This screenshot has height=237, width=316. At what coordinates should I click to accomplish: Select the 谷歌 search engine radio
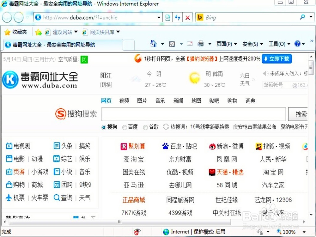click(x=145, y=127)
